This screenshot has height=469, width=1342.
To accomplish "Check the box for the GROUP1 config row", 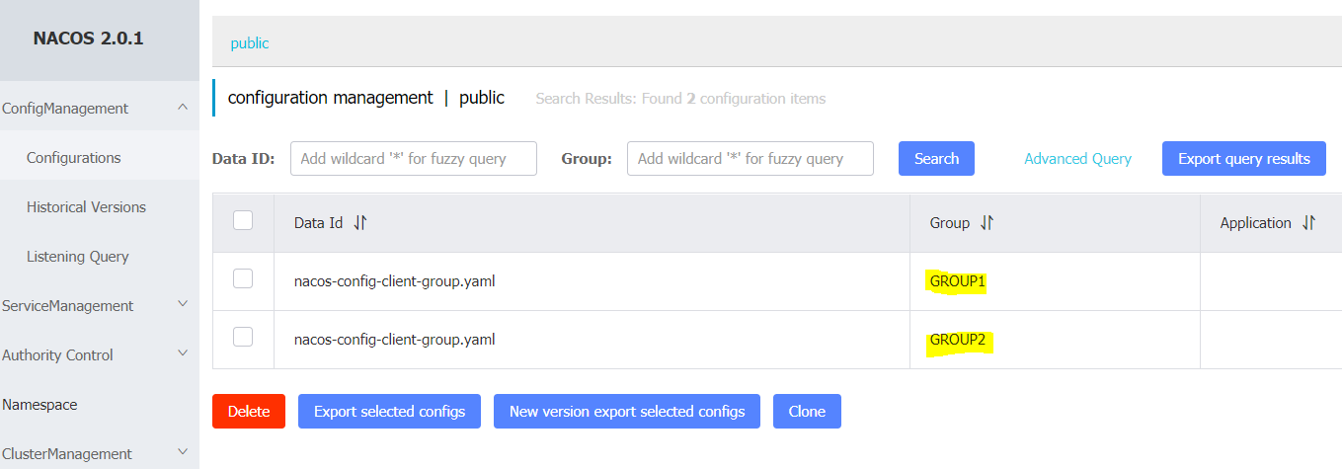I will coord(243,278).
